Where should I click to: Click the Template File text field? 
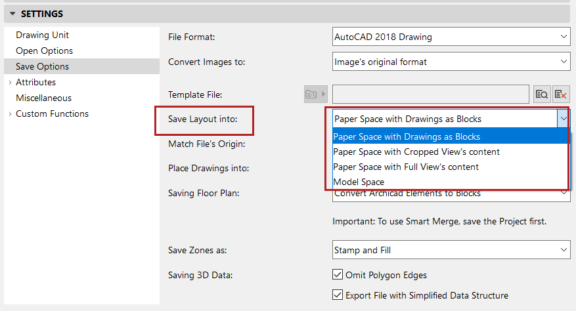pyautogui.click(x=431, y=94)
